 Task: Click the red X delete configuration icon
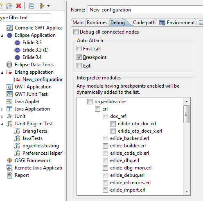coord(18,6)
